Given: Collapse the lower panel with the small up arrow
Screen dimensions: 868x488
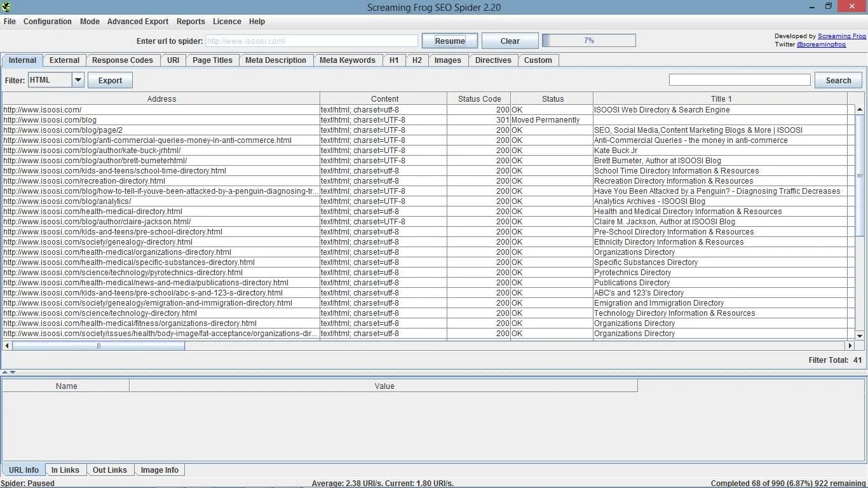Looking at the screenshot, I should [5, 372].
